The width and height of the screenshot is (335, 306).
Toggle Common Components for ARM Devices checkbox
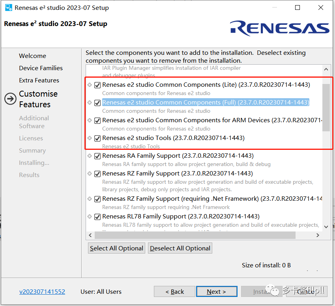(97, 120)
